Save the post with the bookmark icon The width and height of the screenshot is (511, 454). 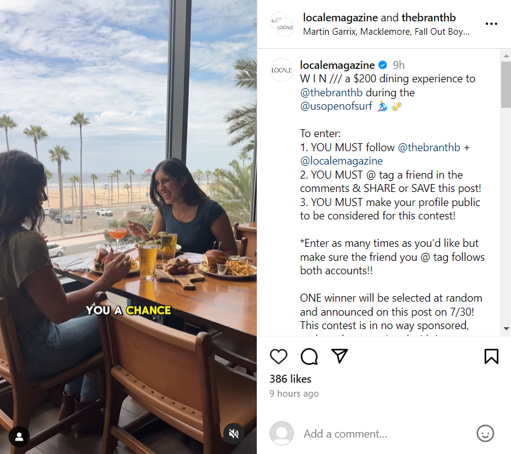[491, 356]
